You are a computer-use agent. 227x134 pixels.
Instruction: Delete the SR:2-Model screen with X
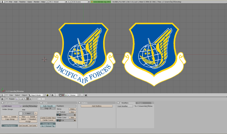(x=66, y=2)
